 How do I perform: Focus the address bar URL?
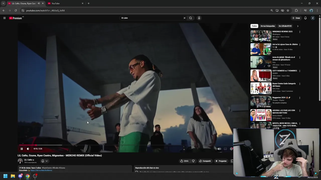coord(45,10)
